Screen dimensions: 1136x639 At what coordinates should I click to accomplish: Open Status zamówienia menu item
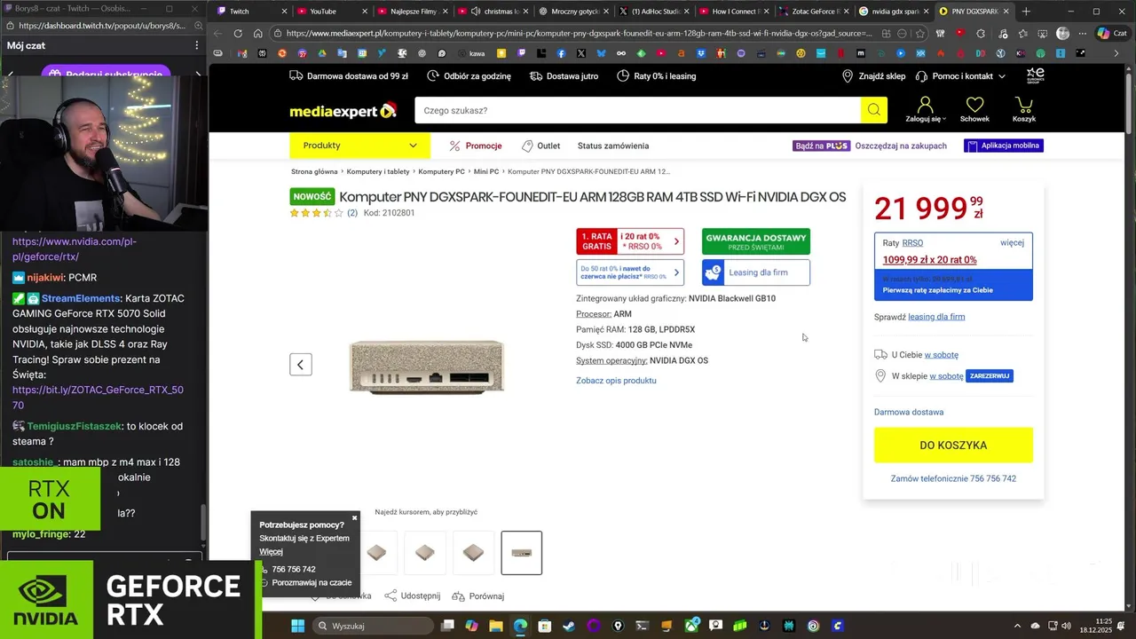coord(613,146)
